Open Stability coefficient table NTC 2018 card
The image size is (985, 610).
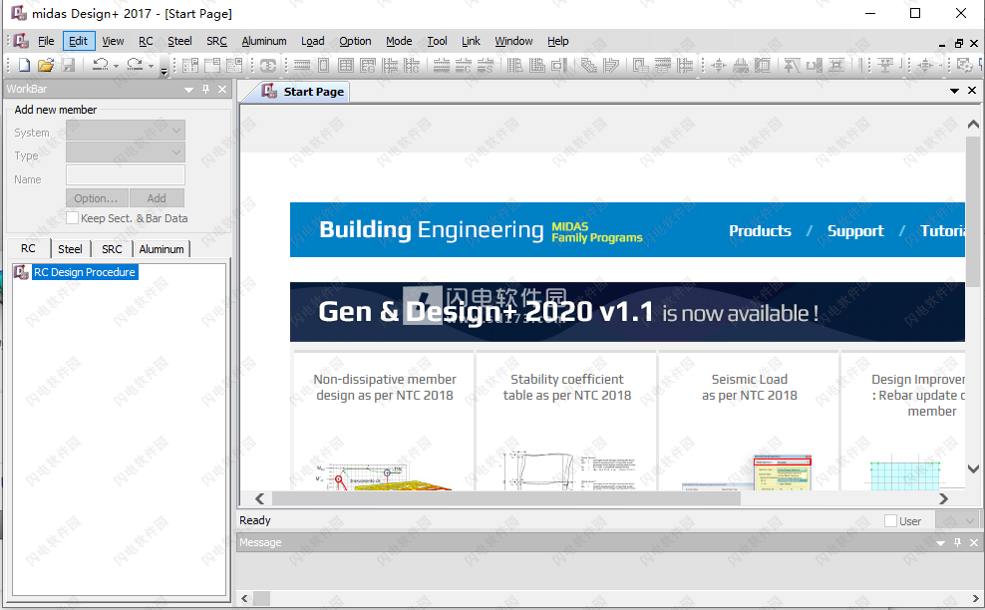point(566,421)
